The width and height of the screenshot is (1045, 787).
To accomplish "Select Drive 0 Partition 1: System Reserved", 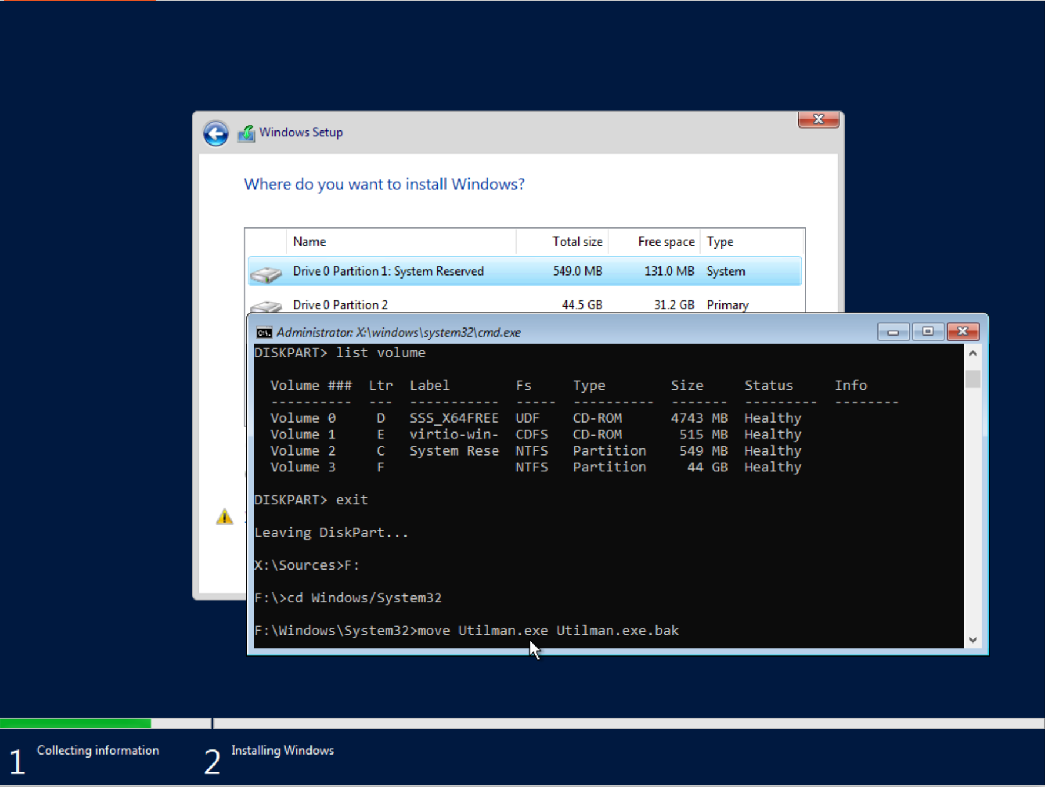I will pyautogui.click(x=525, y=271).
